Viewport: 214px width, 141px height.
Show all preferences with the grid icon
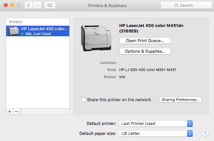coord(50,5)
